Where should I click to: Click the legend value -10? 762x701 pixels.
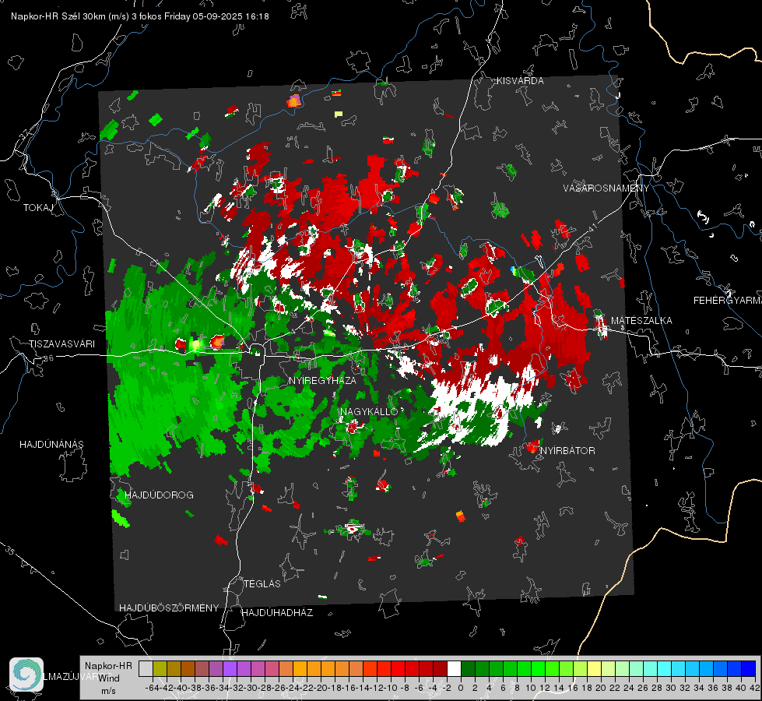pyautogui.click(x=390, y=688)
